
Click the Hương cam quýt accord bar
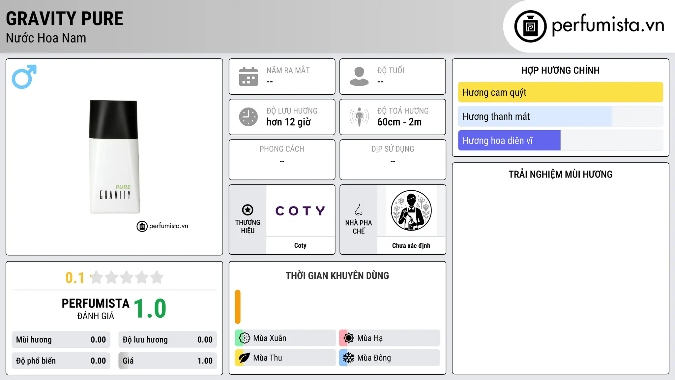click(560, 92)
